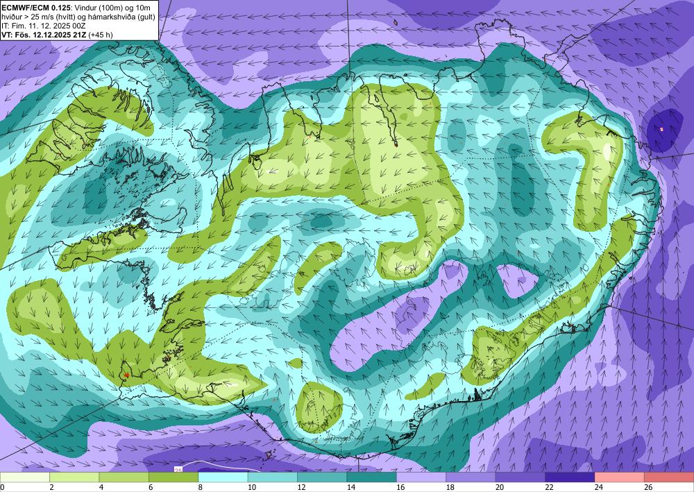Viewport: 694px width, 492px height.
Task: Click the salmon red legend swatch above 26
Action: coord(669,477)
